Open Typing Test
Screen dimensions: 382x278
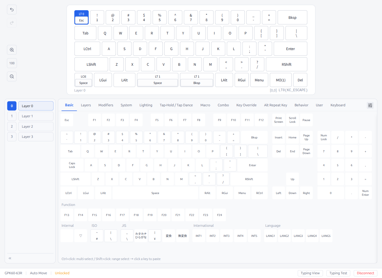pos(338,273)
